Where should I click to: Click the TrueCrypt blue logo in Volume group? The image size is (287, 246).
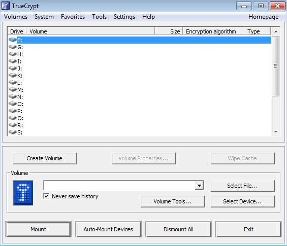tap(23, 193)
